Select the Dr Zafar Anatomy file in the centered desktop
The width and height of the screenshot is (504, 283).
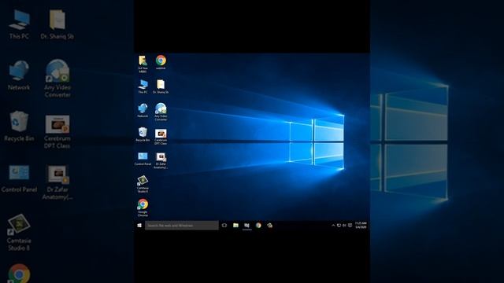[161, 160]
